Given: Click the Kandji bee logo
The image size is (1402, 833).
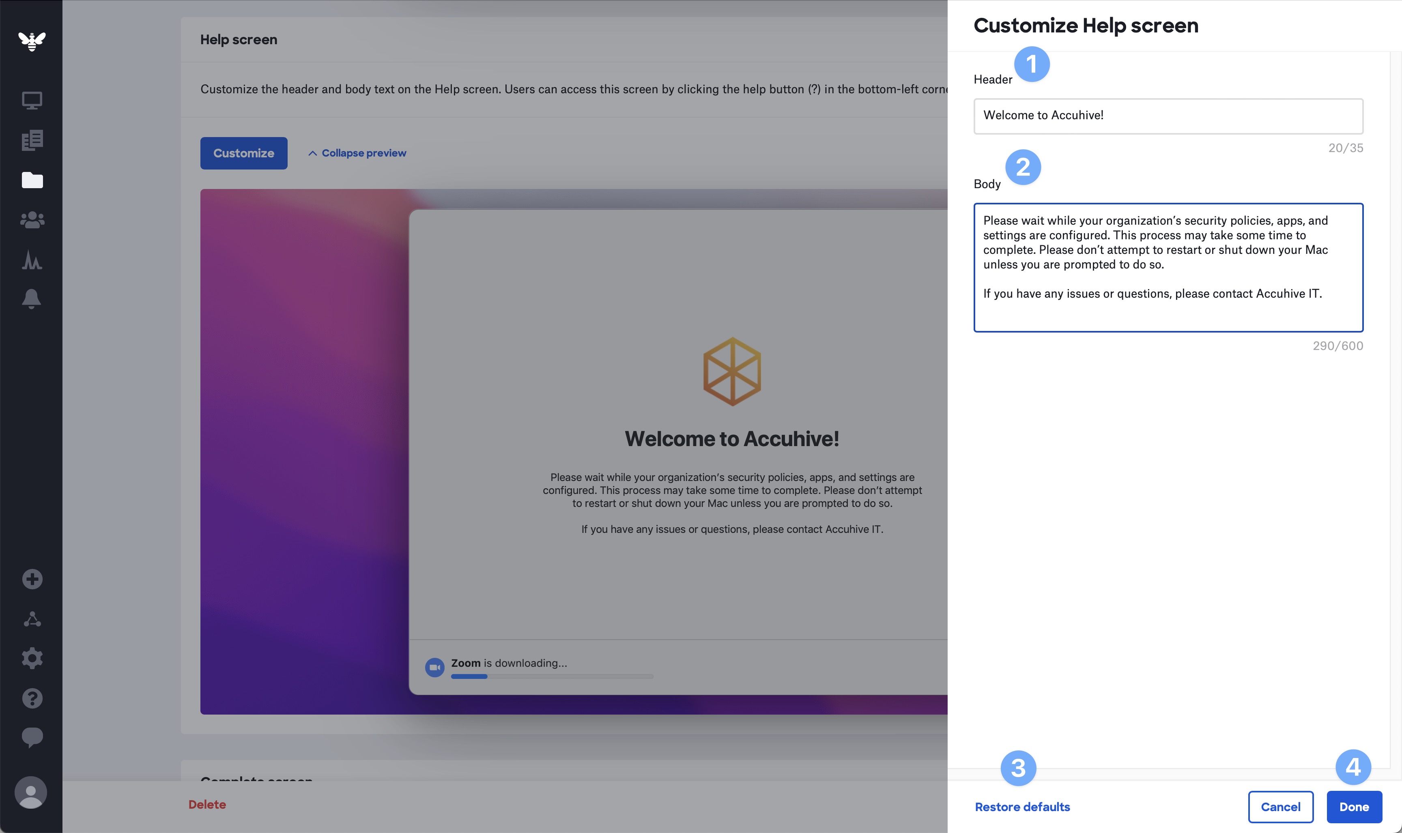Looking at the screenshot, I should click(32, 41).
